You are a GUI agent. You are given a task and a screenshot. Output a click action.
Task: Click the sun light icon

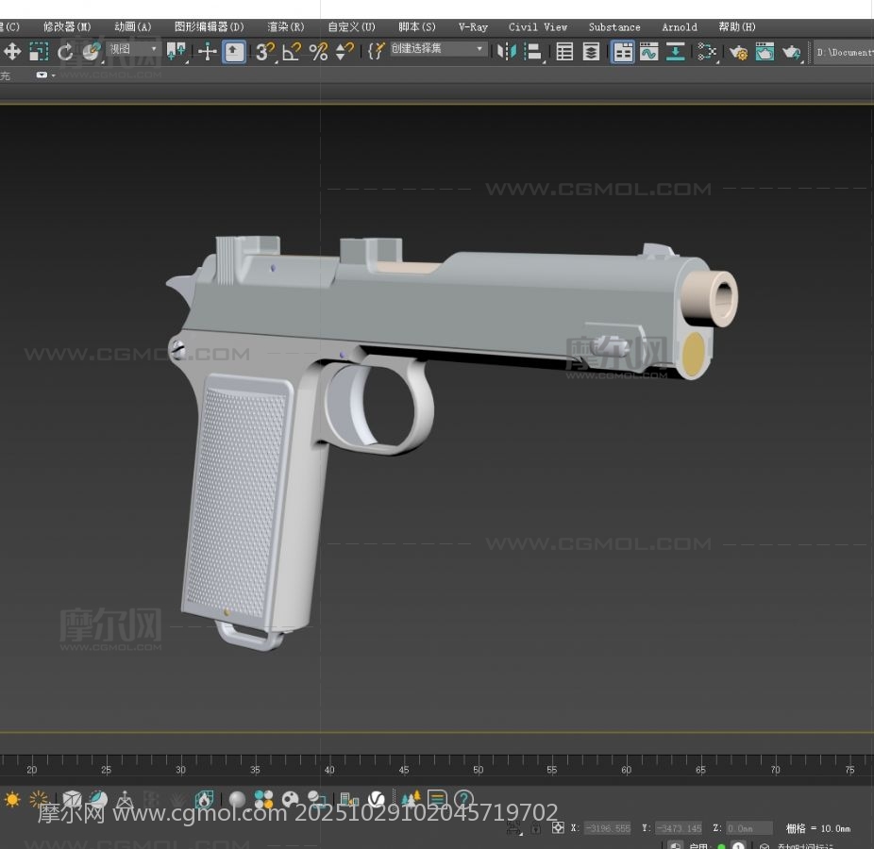click(x=12, y=800)
